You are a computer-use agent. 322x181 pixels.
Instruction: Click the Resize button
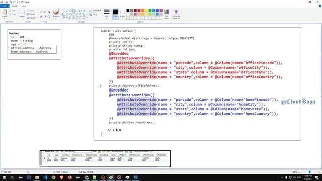point(31,14)
